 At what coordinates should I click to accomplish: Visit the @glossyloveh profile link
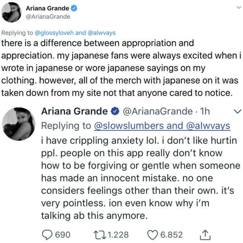(54, 33)
